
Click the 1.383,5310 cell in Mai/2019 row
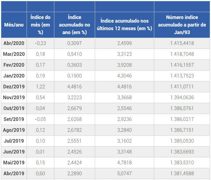coord(182,163)
